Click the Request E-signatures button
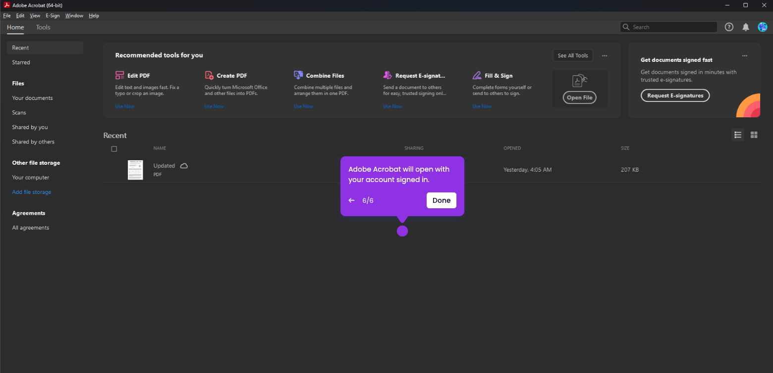Image resolution: width=773 pixels, height=373 pixels. pos(675,95)
